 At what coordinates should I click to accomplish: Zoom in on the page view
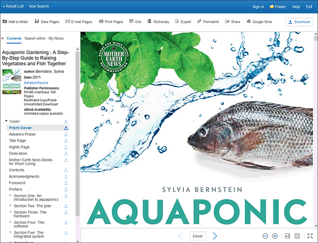[x=275, y=236]
